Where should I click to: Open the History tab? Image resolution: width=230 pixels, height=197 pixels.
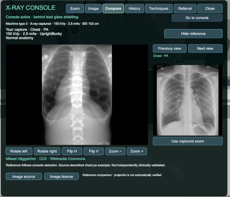134,9
